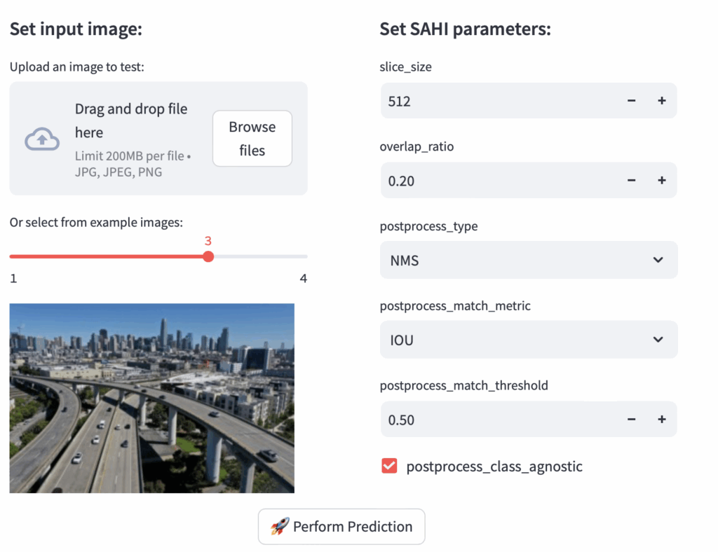Viewport: 718px width, 552px height.
Task: Open the postprocess_type NMS dropdown
Action: pyautogui.click(x=519, y=261)
